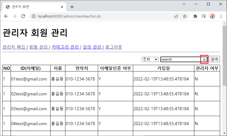Click the localhost address bar URL
This screenshot has height=136, width=227.
(x=69, y=16)
